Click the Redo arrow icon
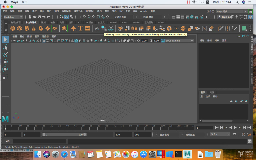Image resolution: width=256 pixels, height=160 pixels. (x=49, y=17)
